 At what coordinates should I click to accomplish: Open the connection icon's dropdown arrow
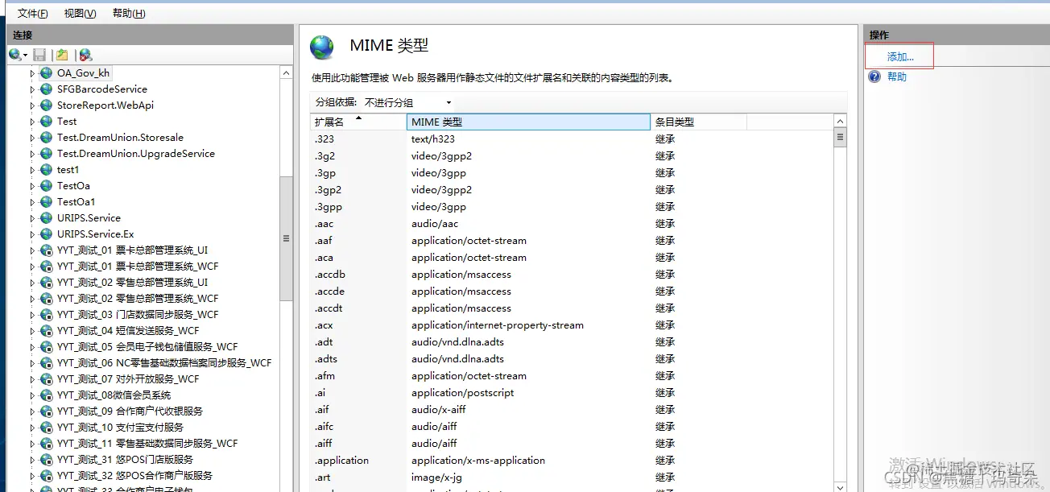click(x=26, y=56)
